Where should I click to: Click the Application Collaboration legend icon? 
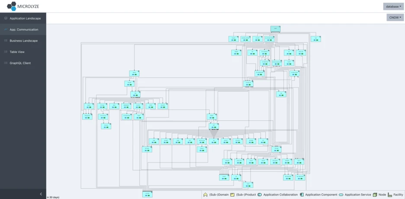click(x=260, y=195)
